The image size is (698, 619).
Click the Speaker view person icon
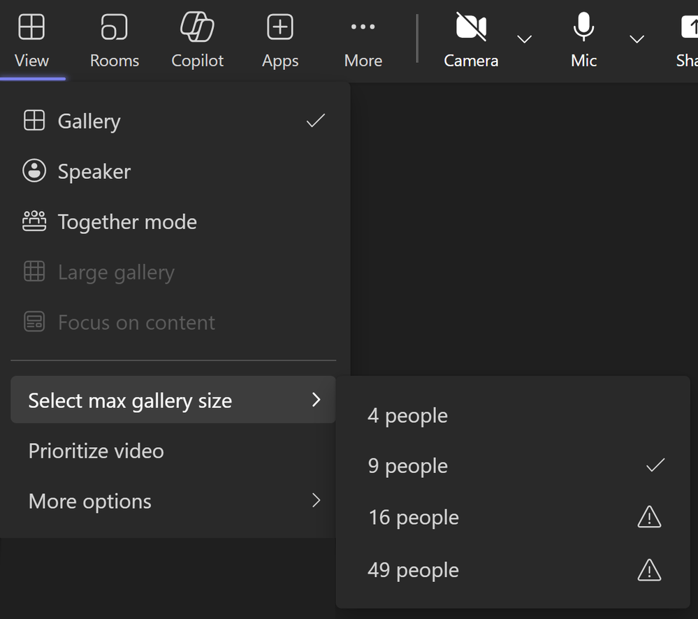(34, 171)
